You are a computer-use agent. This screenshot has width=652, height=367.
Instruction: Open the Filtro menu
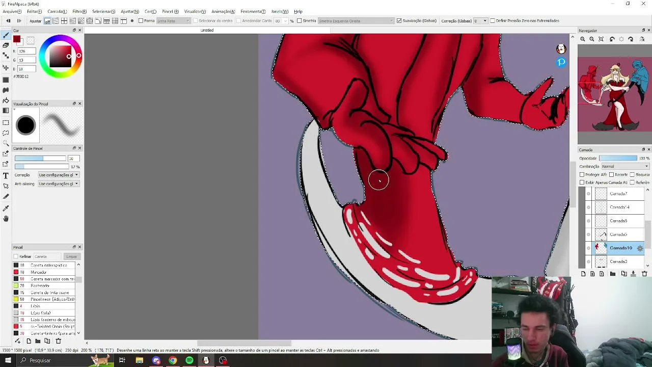click(79, 11)
